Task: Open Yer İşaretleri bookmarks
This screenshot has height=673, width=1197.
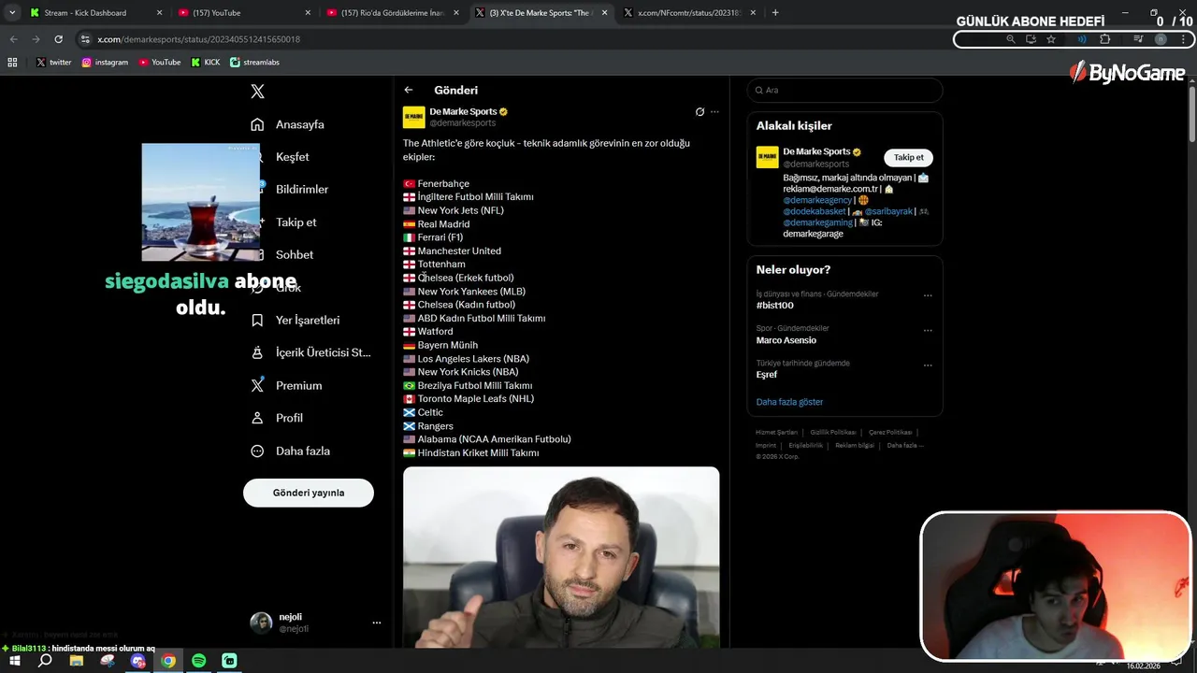Action: pyautogui.click(x=307, y=320)
